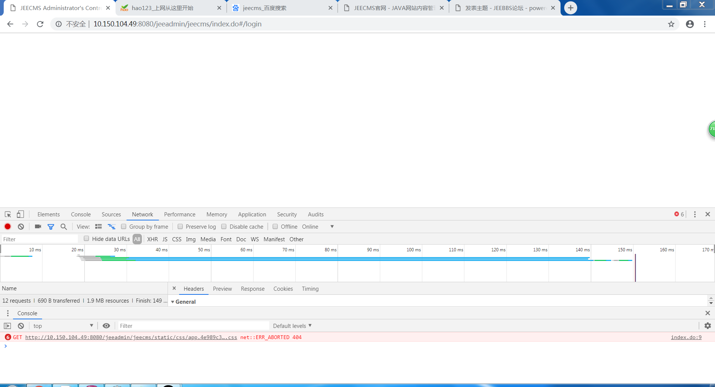Toggle the network filter funnel icon
This screenshot has width=715, height=387.
pyautogui.click(x=51, y=227)
